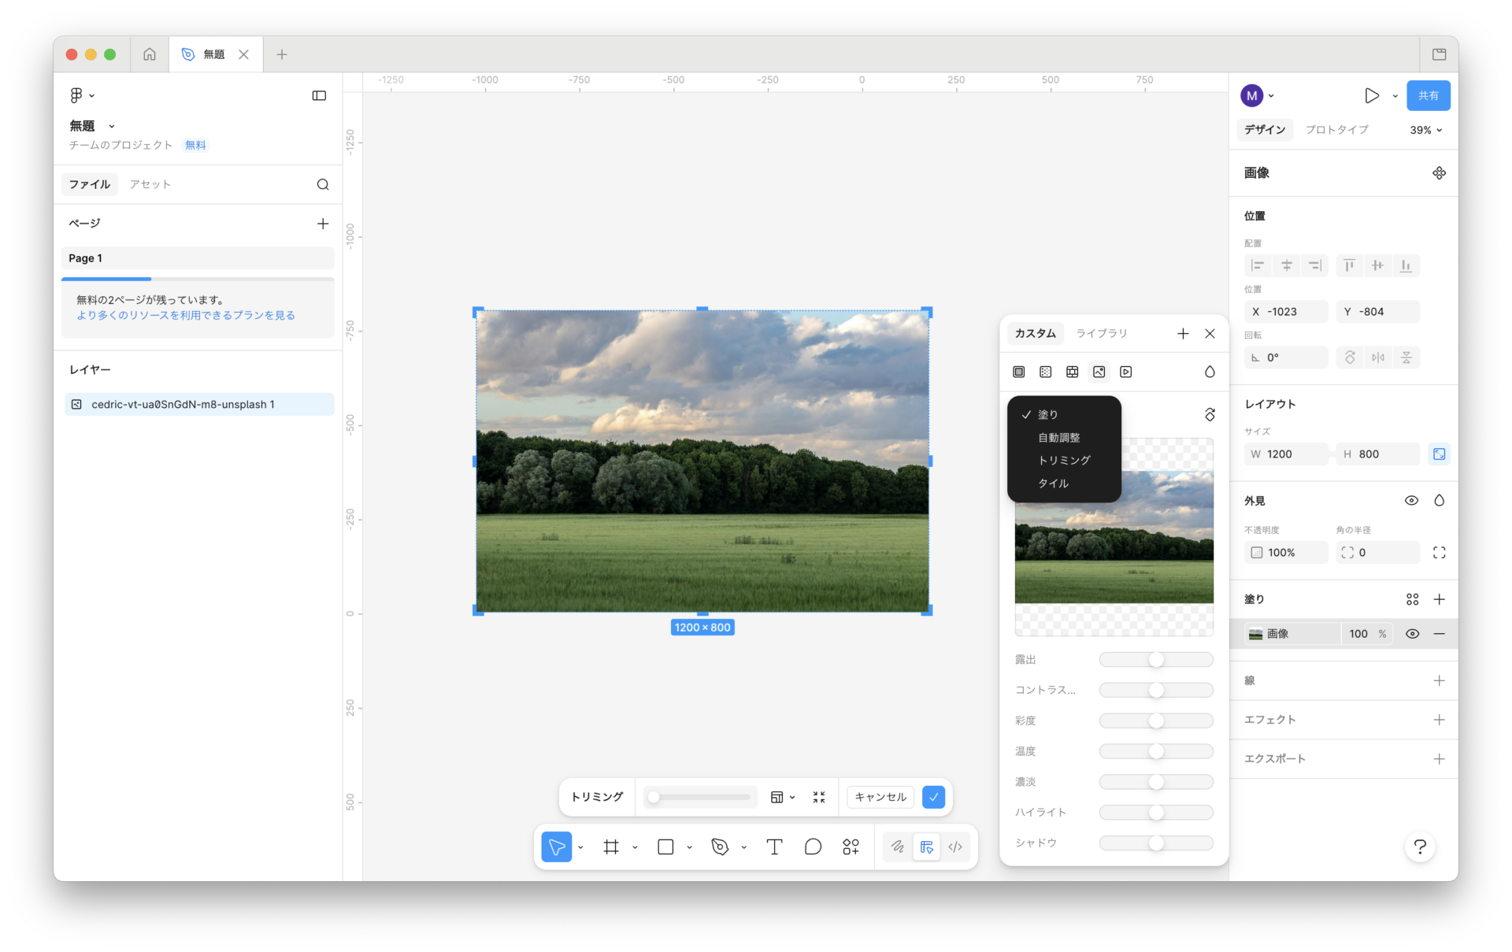Click rotate image 90° icon
Image resolution: width=1512 pixels, height=952 pixels.
pyautogui.click(x=1210, y=414)
